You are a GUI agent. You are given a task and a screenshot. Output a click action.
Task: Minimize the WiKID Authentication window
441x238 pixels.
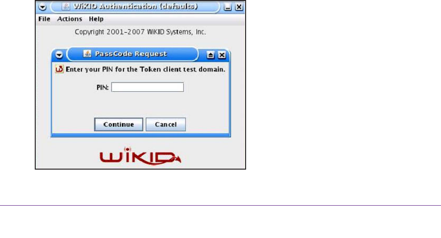(227, 7)
